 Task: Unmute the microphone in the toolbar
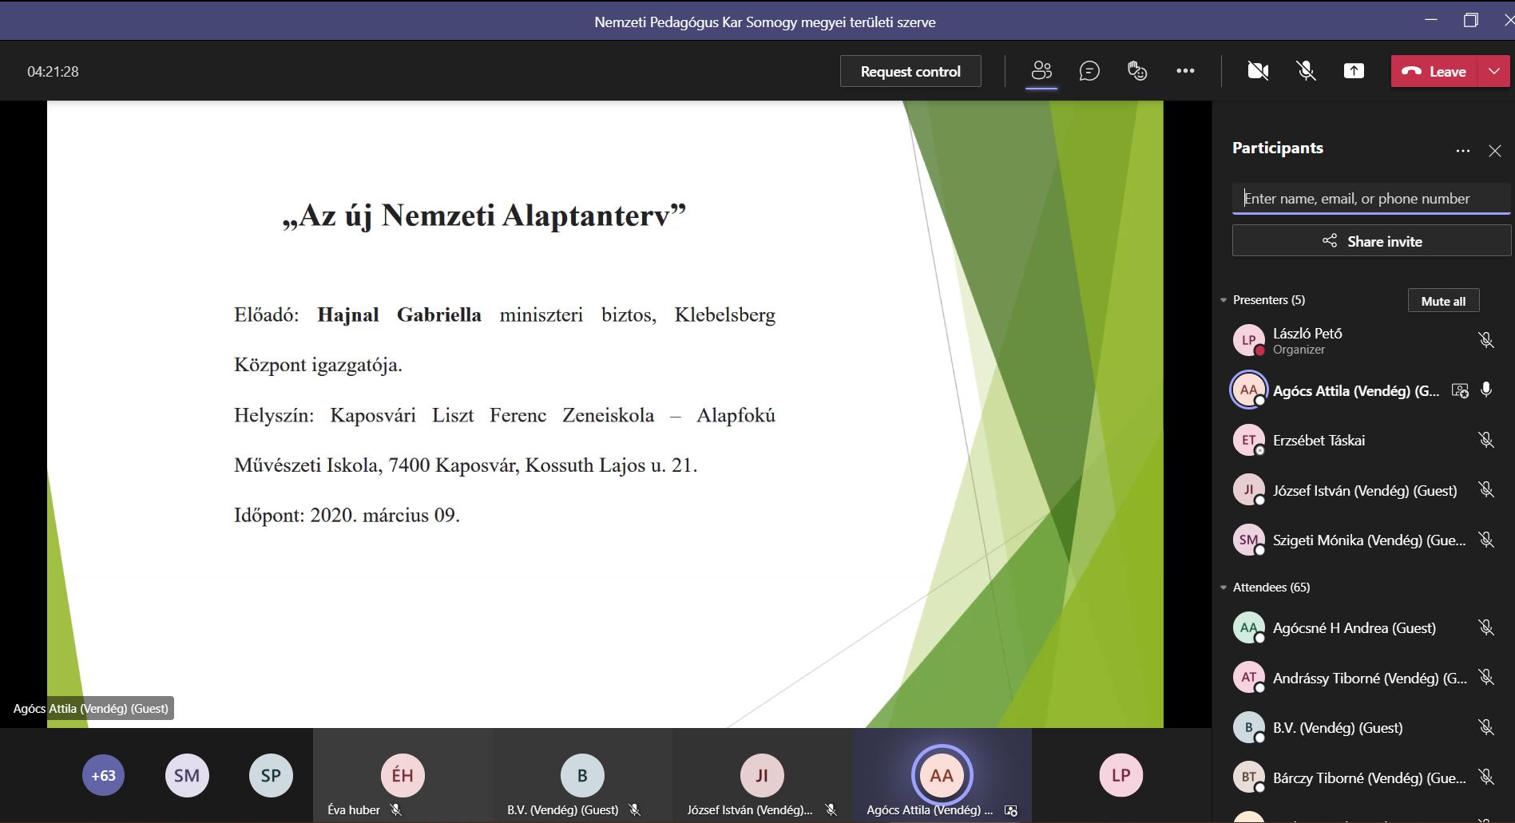point(1306,72)
